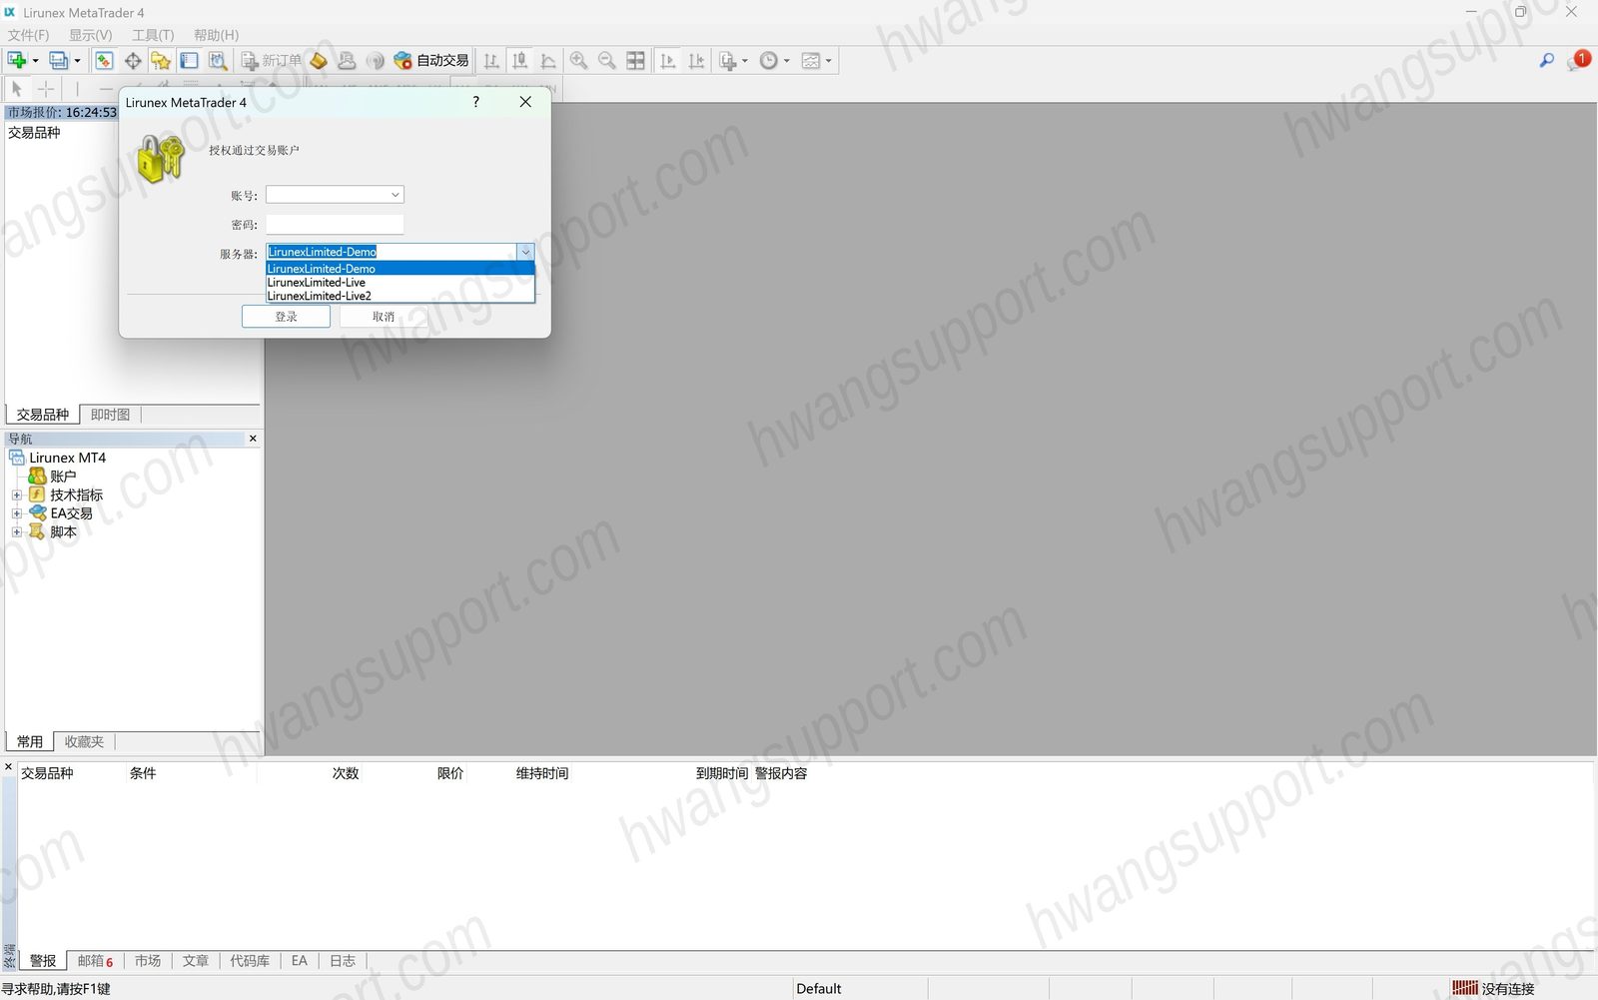Viewport: 1598px width, 1000px height.
Task: Open the 帮助(H) menu
Action: tap(216, 35)
